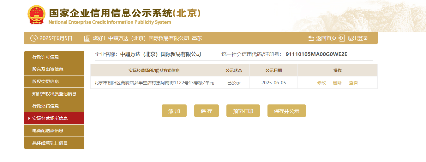This screenshot has height=162, width=426.
Task: Click the title 国家企业信用信息公示系统(北京)
Action: tap(125, 13)
